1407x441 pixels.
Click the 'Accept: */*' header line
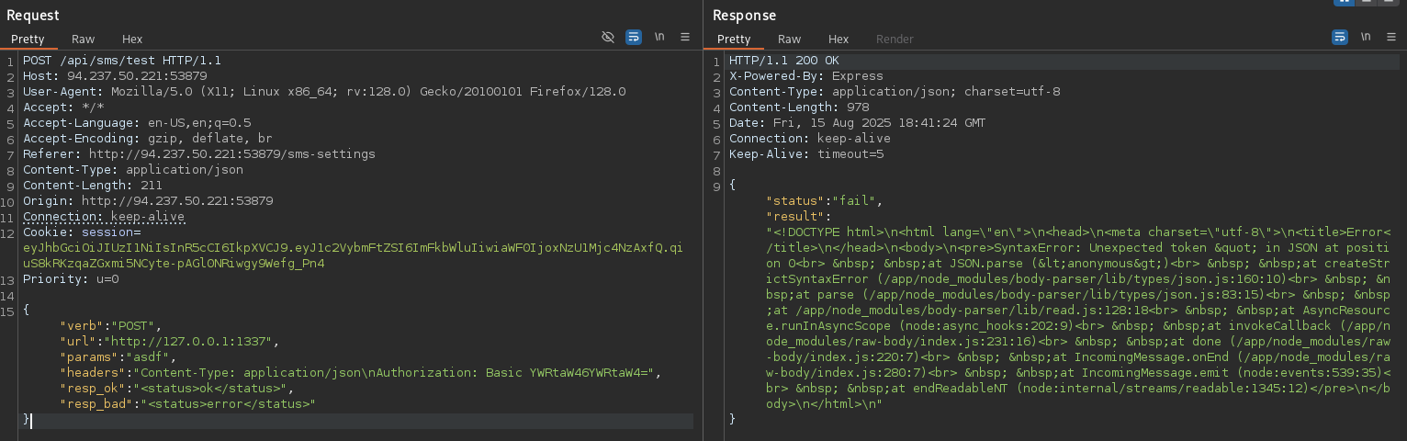tap(63, 107)
